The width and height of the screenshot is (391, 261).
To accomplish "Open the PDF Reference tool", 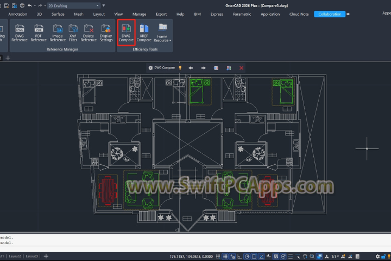I will coord(39,33).
